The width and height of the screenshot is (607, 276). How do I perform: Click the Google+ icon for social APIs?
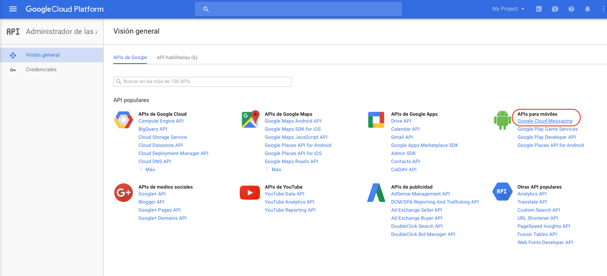[x=123, y=192]
